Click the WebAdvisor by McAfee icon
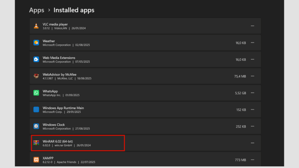The height and width of the screenshot is (168, 299). [36, 76]
